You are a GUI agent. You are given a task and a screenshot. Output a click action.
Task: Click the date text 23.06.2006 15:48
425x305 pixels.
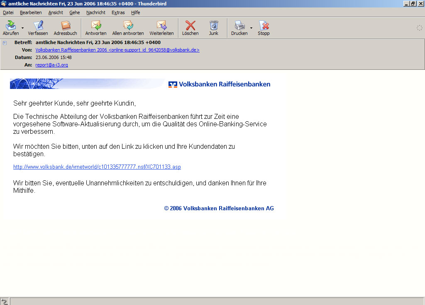pos(54,57)
